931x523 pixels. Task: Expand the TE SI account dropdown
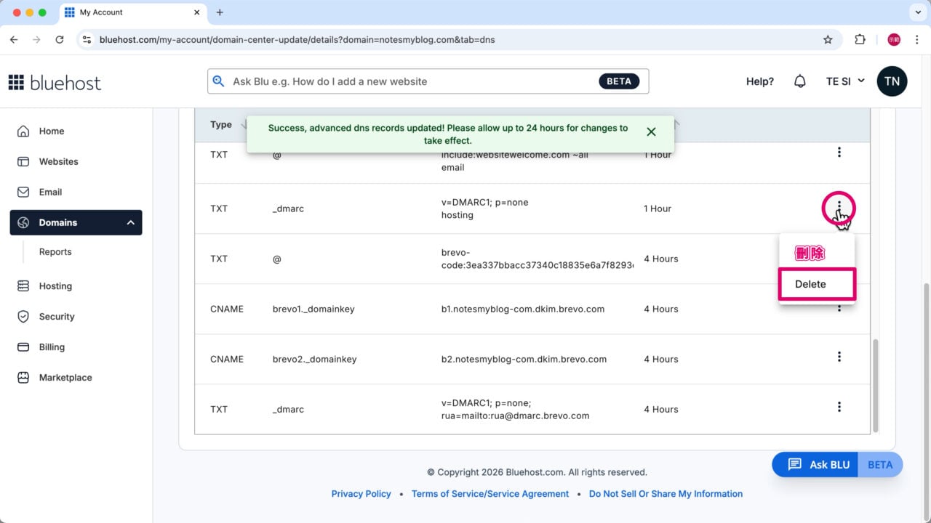coord(844,81)
